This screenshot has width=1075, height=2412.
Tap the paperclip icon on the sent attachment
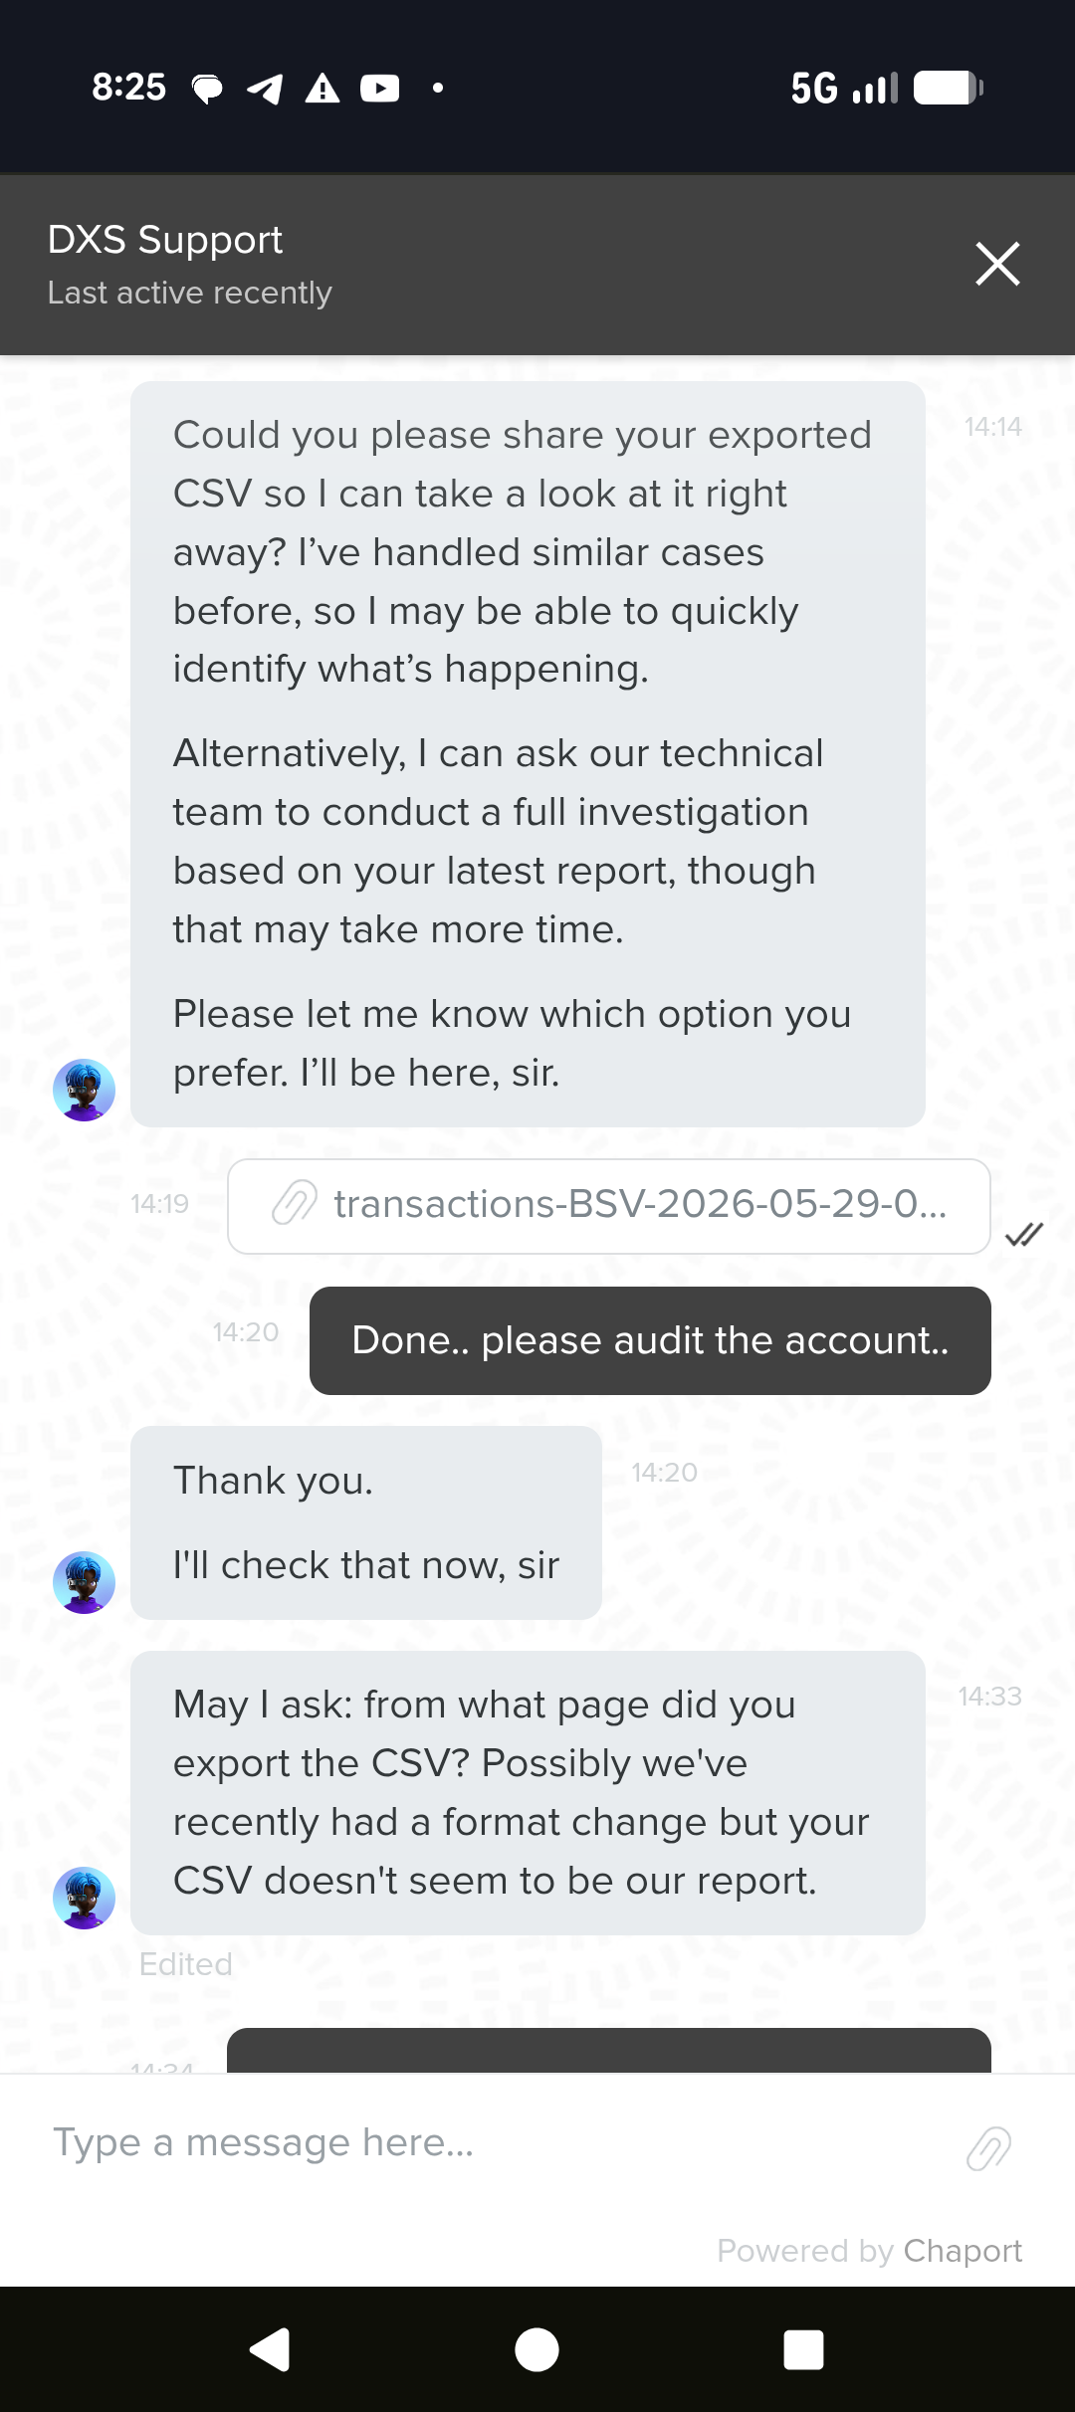[295, 1203]
